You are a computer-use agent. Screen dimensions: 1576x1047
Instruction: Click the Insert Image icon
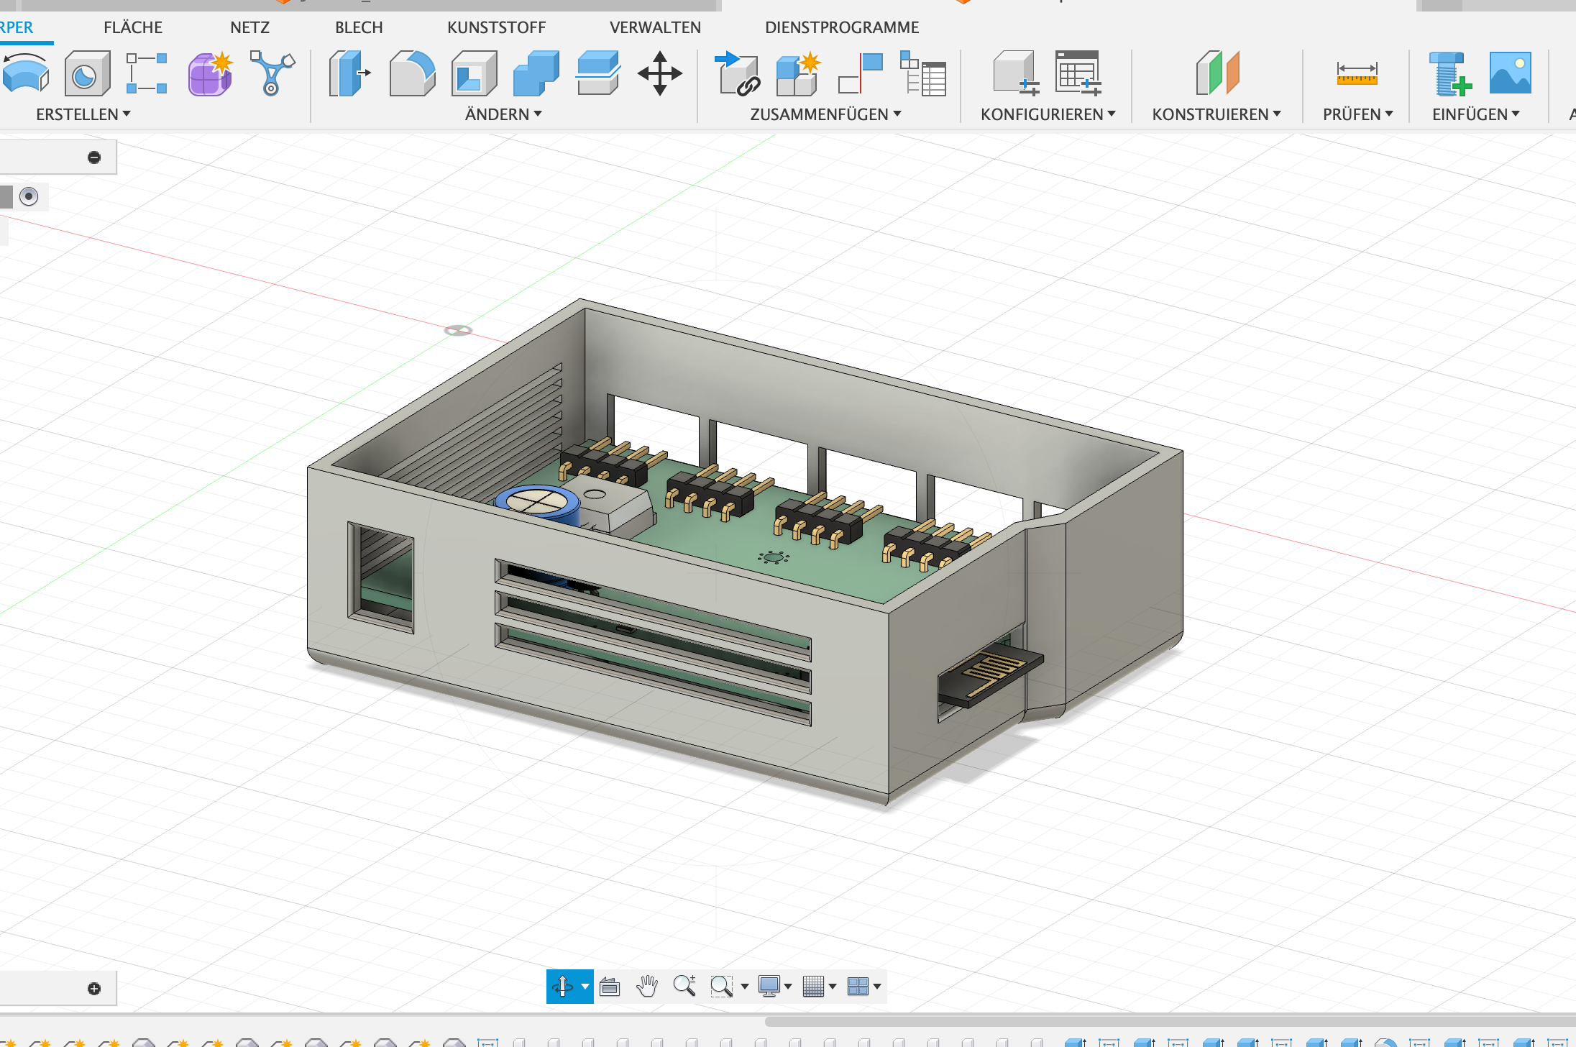coord(1510,73)
